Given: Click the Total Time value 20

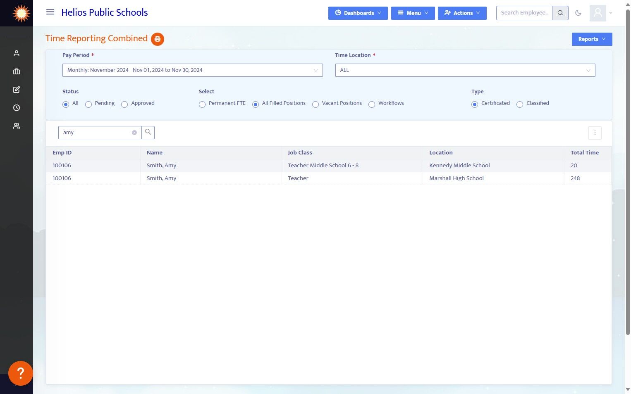Looking at the screenshot, I should coord(574,166).
